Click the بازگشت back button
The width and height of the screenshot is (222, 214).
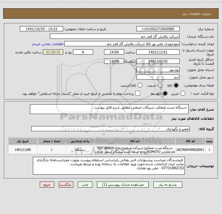click(x=66, y=185)
